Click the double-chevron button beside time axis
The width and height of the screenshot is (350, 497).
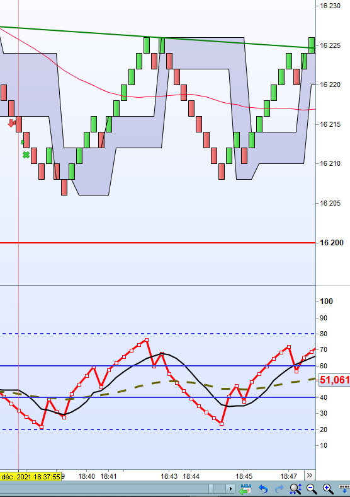310,475
